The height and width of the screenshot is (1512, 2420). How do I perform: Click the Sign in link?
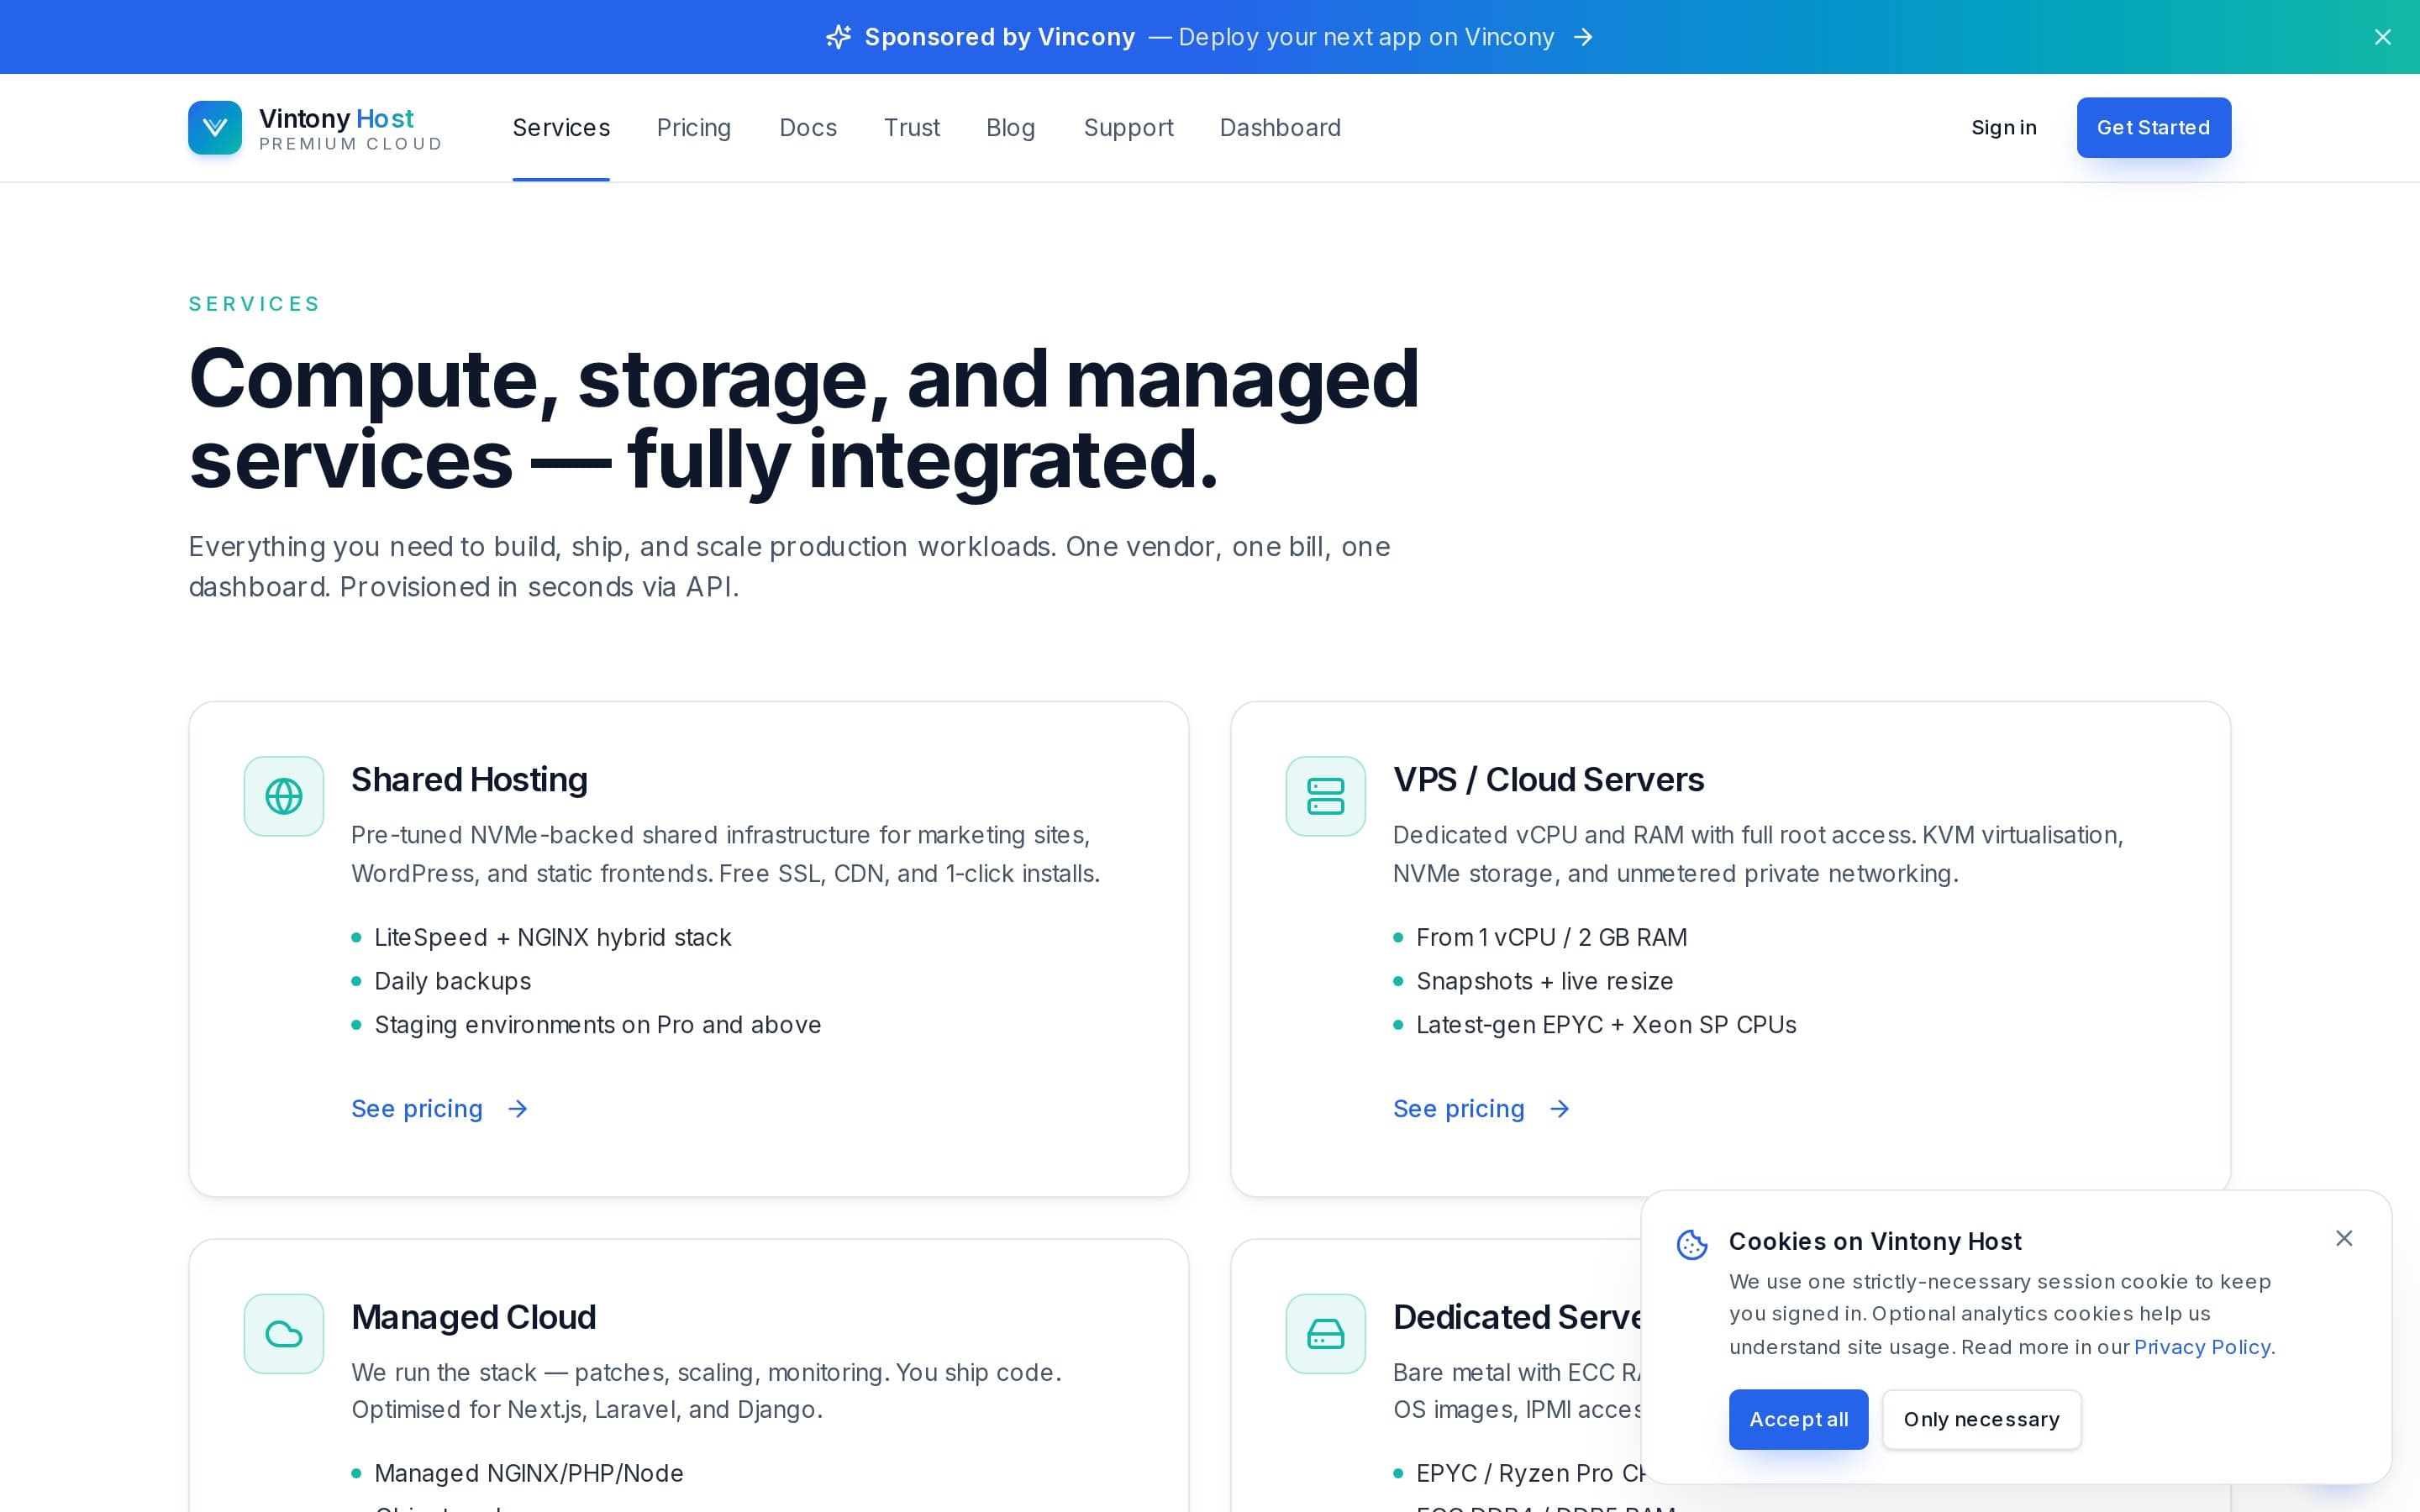[2004, 128]
